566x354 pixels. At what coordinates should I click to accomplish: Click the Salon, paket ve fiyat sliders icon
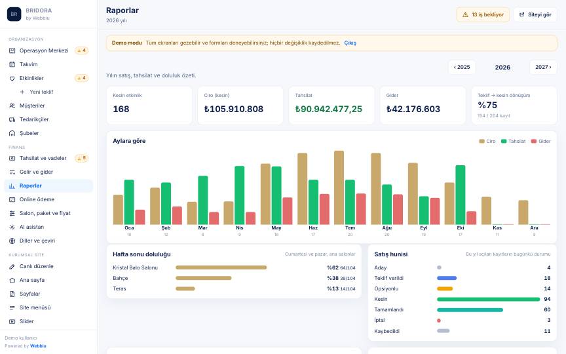(x=12, y=213)
